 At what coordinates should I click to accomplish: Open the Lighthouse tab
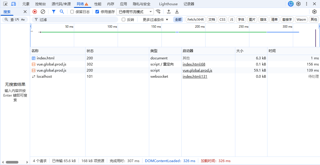coord(168,4)
